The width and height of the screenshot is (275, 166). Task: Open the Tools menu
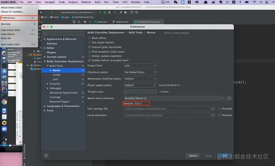coord(115,2)
